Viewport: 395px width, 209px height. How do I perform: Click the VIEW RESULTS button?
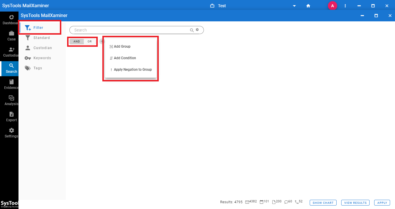click(355, 203)
